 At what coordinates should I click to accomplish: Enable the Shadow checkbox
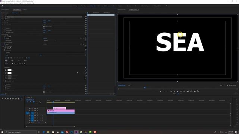click(x=6, y=78)
